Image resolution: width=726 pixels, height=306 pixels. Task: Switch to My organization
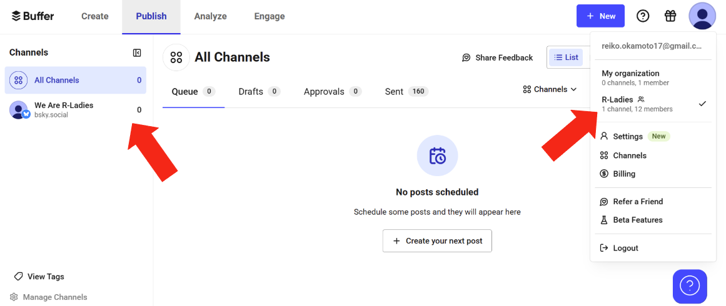653,77
